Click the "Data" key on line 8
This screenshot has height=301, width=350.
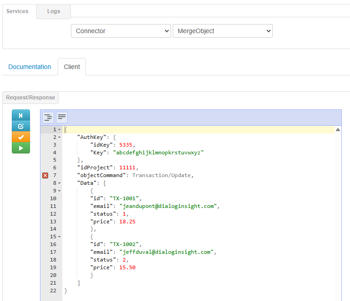pyautogui.click(x=87, y=183)
